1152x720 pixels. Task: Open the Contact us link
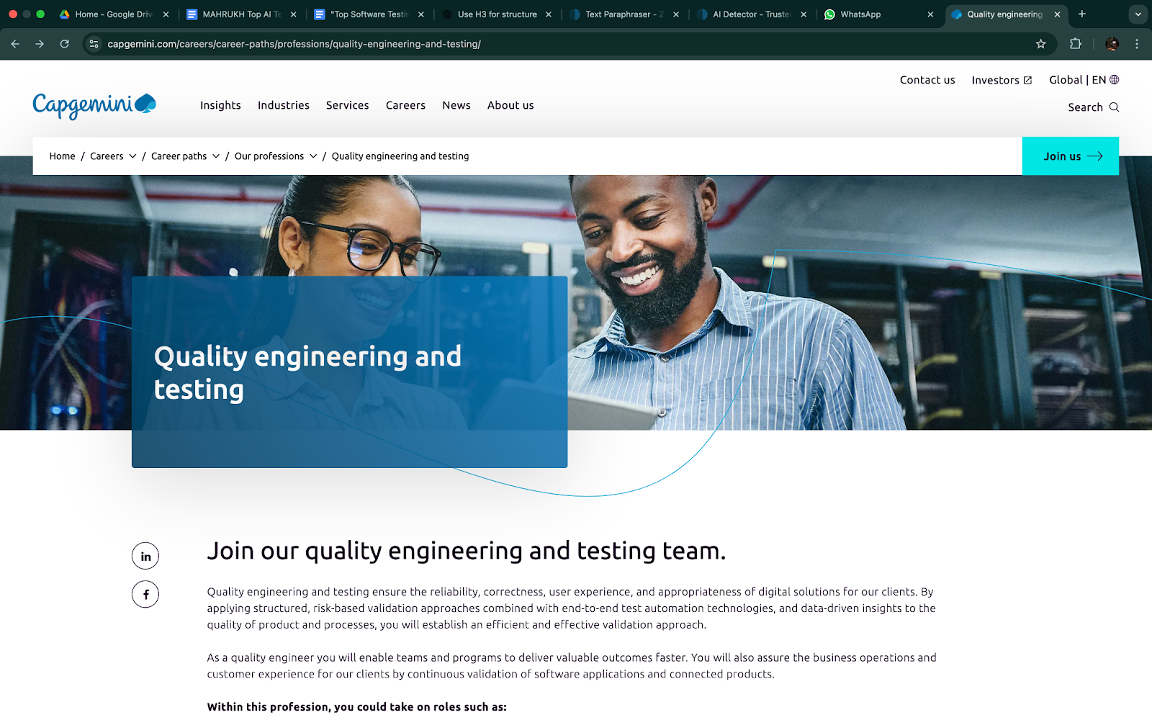[927, 80]
